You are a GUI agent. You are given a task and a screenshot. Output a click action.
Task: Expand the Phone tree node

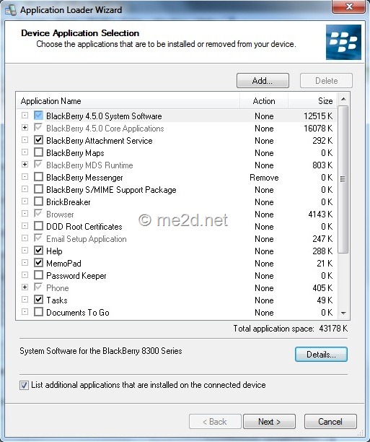(x=25, y=287)
